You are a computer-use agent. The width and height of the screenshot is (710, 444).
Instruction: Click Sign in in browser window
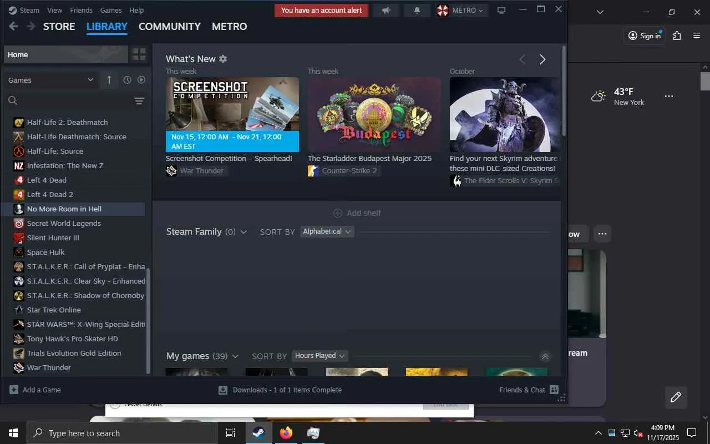(x=645, y=36)
